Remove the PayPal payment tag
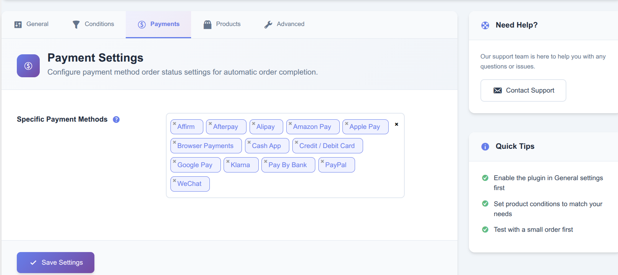Viewport: 618px width, 275px height. click(322, 161)
